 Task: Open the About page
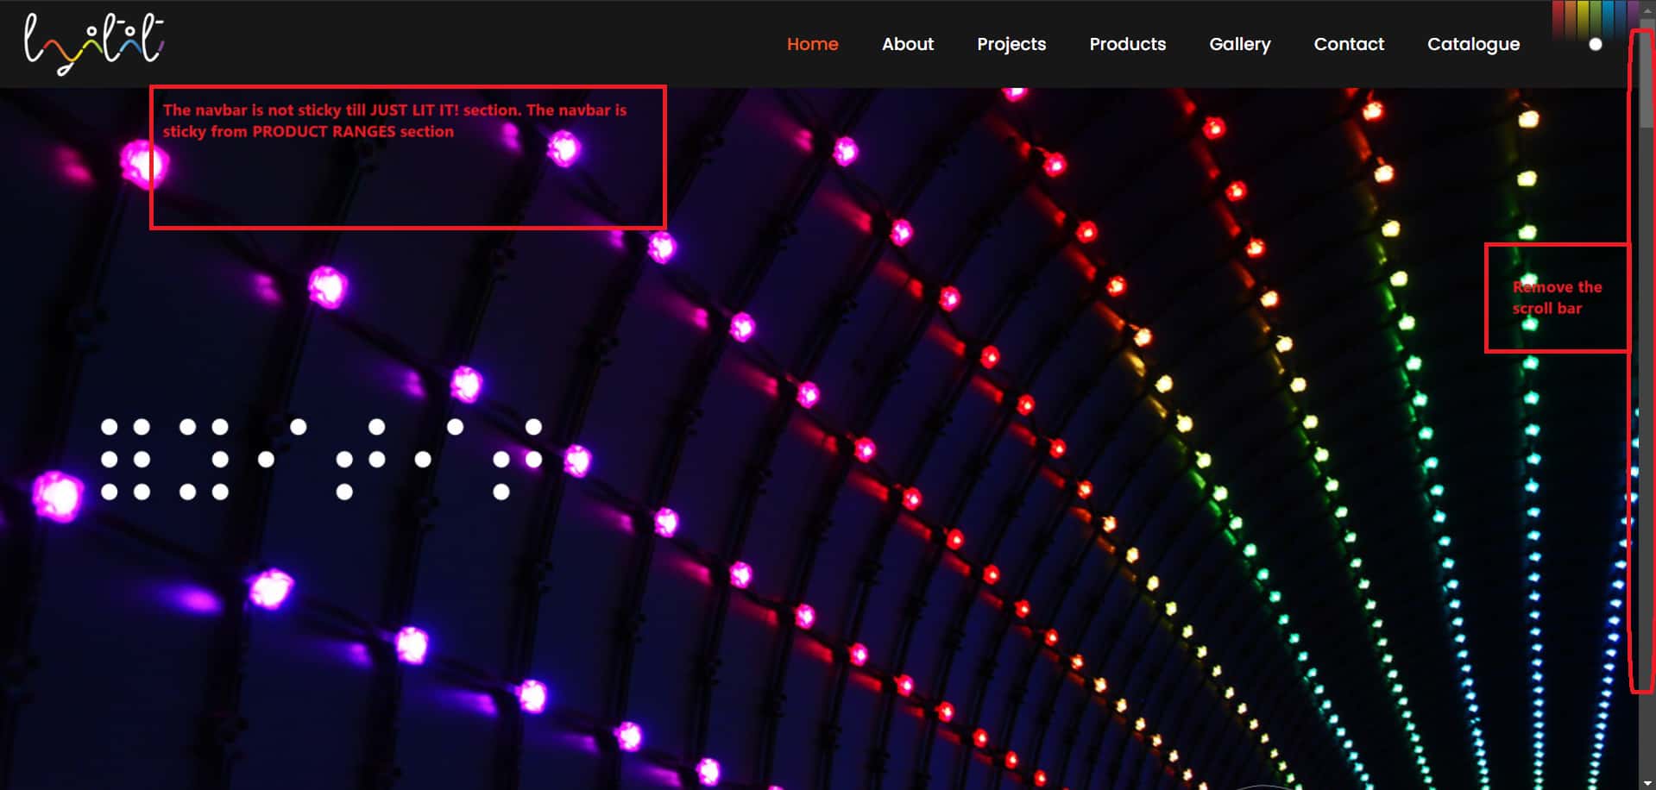(907, 44)
